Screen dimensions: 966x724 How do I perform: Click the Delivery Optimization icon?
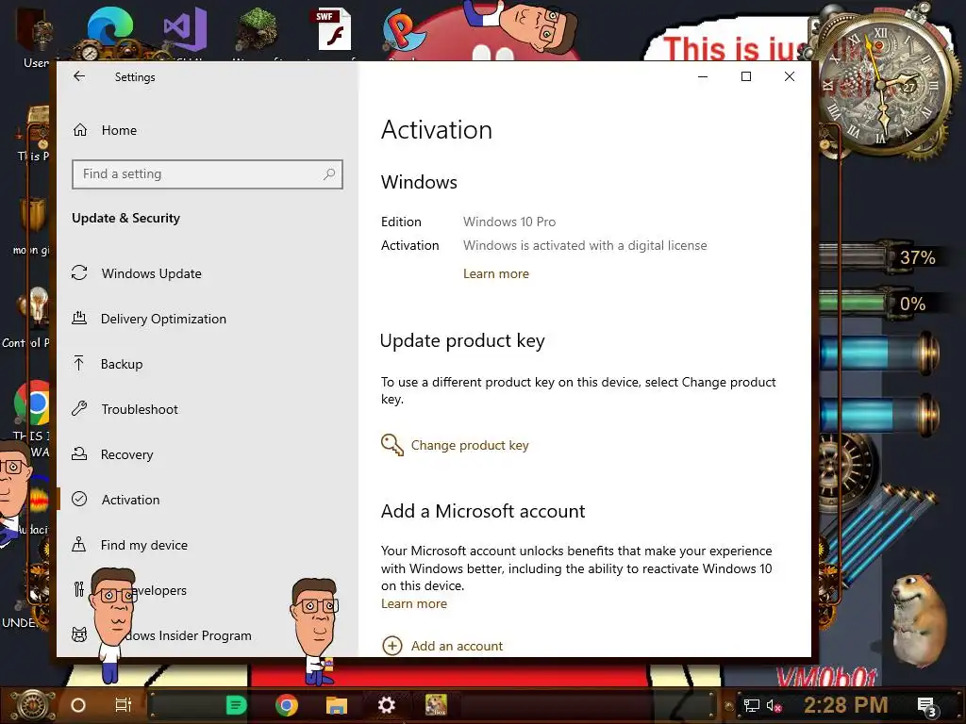pyautogui.click(x=79, y=319)
